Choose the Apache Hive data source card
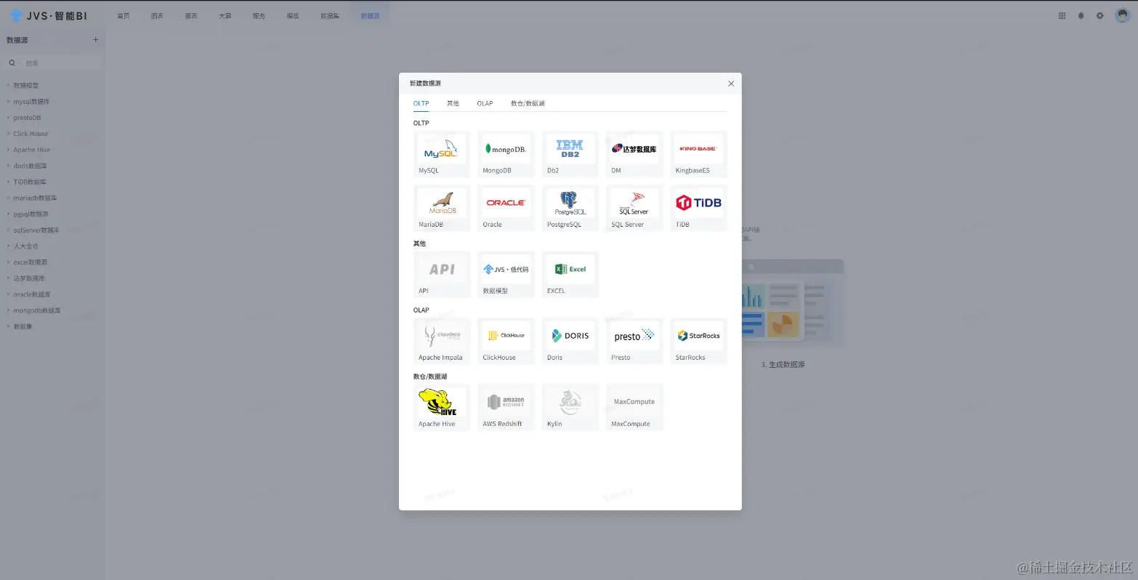Viewport: 1138px width, 580px height. [442, 408]
